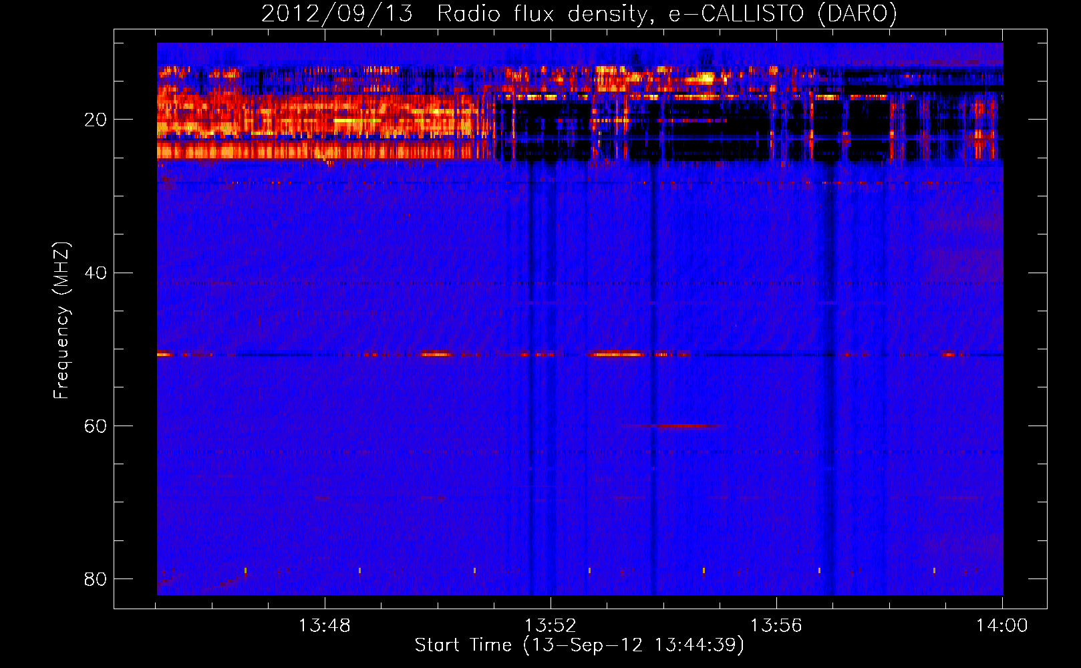Click the 'Frequency (MHZ)' axis label

[61, 320]
